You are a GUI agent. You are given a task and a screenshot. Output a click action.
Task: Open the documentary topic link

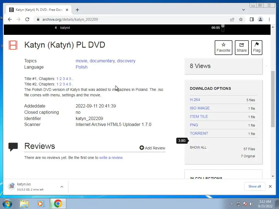102,61
